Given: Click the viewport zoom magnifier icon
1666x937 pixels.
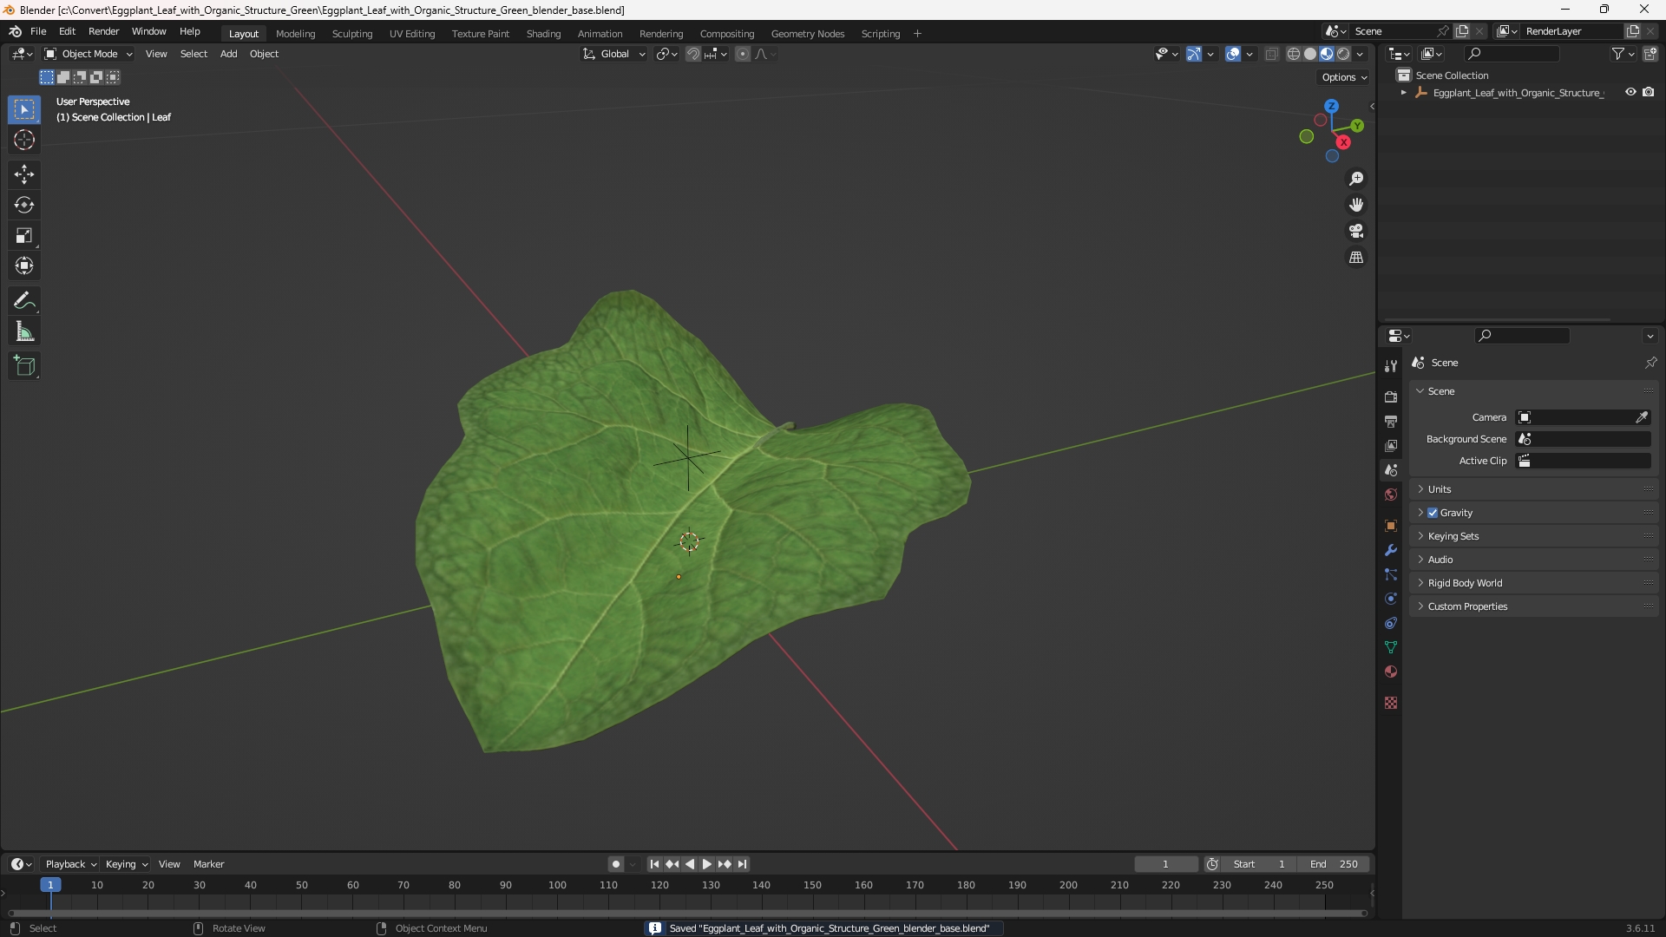Looking at the screenshot, I should [1356, 179].
